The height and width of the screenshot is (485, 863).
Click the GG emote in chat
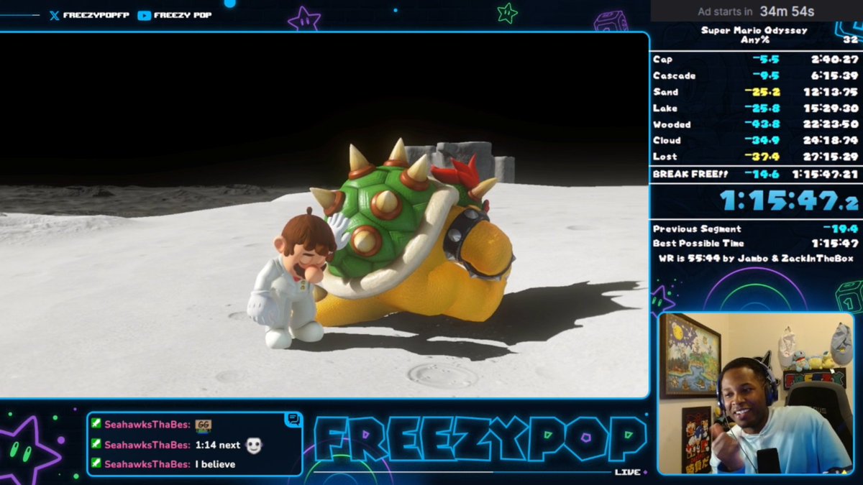click(203, 425)
